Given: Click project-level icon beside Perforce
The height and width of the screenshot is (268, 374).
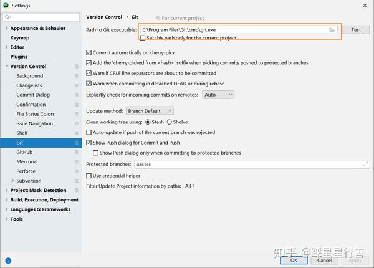Looking at the screenshot, I should [76, 171].
